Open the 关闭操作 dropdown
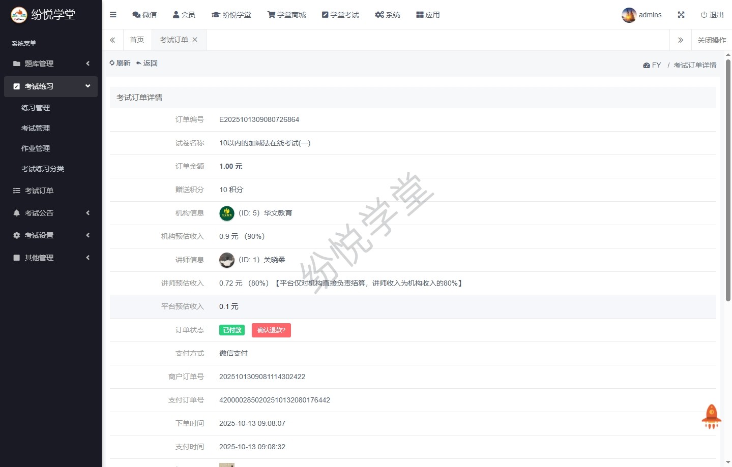 click(711, 40)
